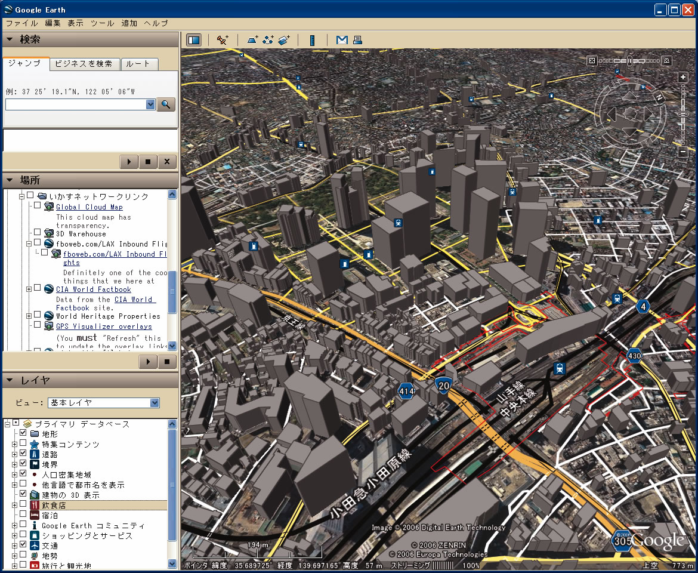
Task: Click the route 20 highway shield
Action: [443, 385]
